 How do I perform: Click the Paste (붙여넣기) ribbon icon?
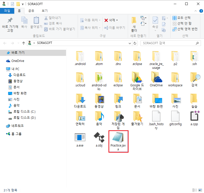pyautogui.click(x=36, y=20)
